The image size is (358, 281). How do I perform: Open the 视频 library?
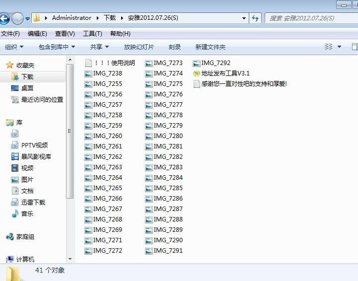27,168
